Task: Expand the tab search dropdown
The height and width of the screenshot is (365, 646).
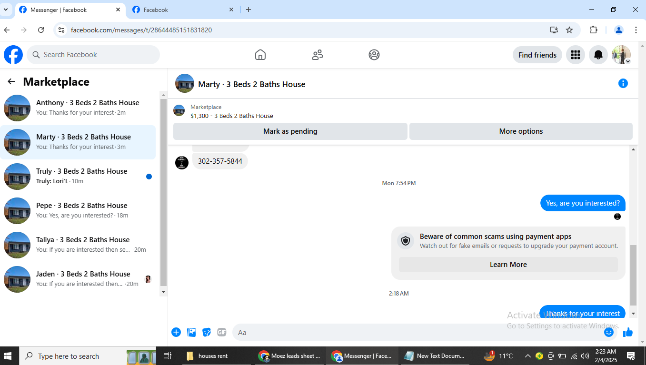Action: [5, 10]
